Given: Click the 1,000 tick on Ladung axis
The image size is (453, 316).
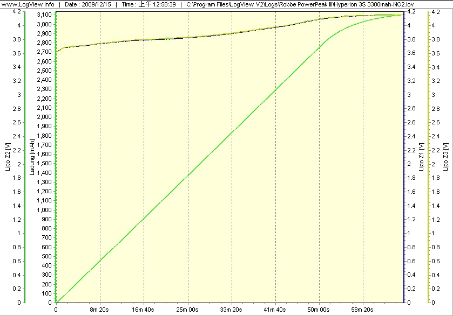Looking at the screenshot, I should point(44,210).
